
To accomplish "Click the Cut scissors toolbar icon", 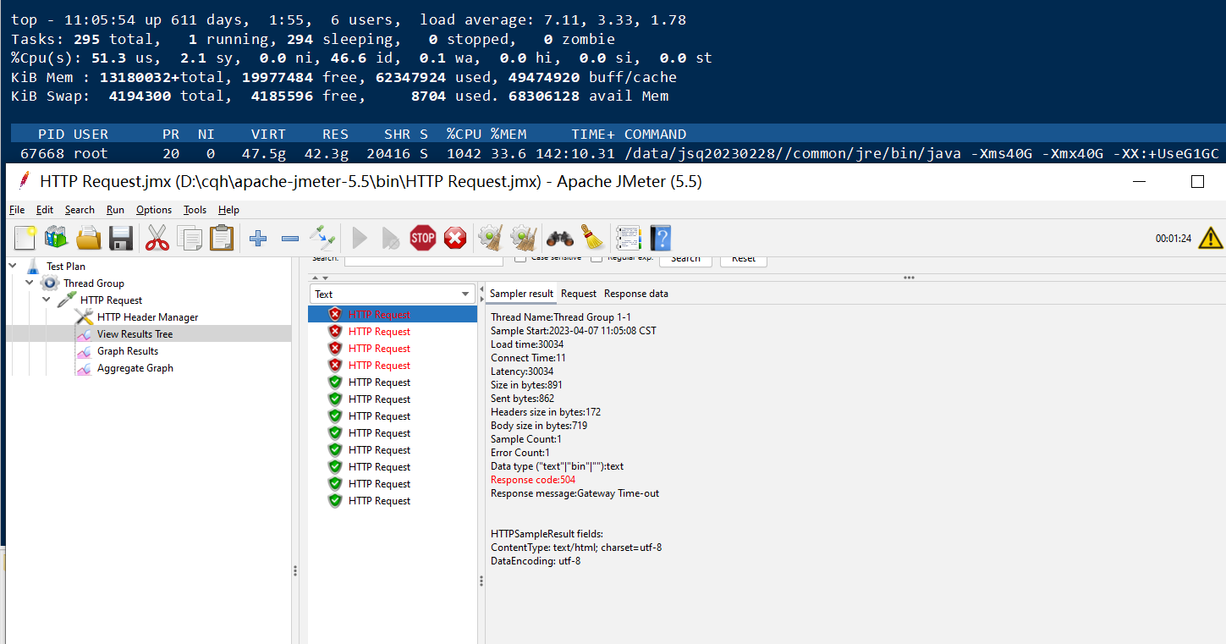I will [x=157, y=238].
